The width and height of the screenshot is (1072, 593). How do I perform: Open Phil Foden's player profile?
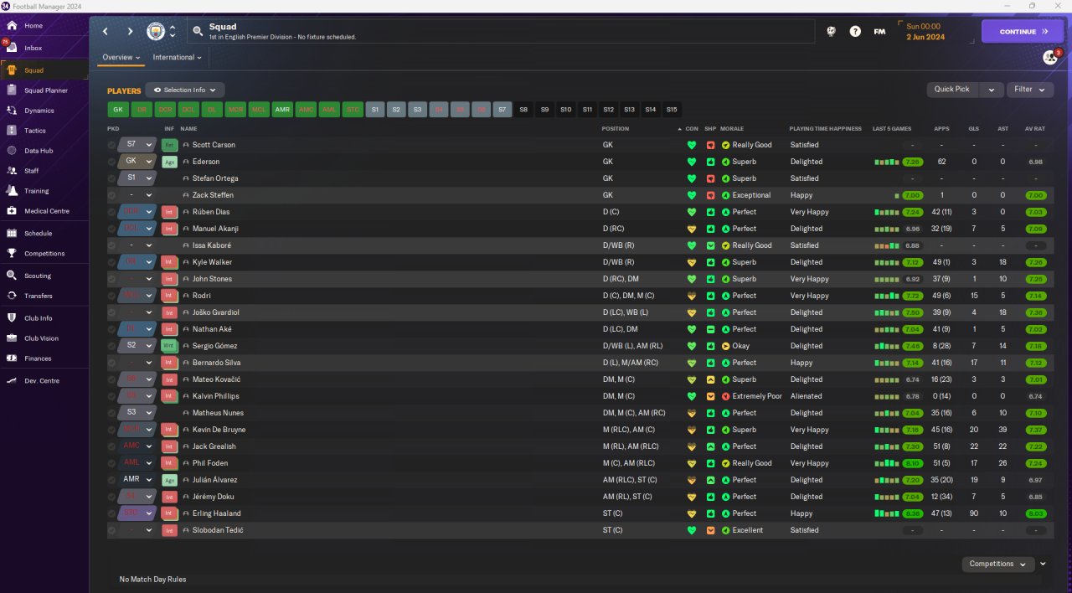(x=210, y=463)
